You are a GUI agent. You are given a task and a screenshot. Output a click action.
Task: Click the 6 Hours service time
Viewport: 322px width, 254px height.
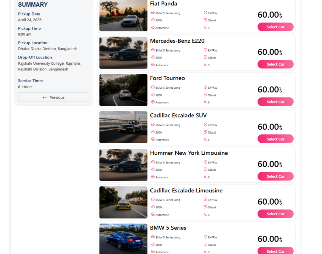click(x=25, y=87)
